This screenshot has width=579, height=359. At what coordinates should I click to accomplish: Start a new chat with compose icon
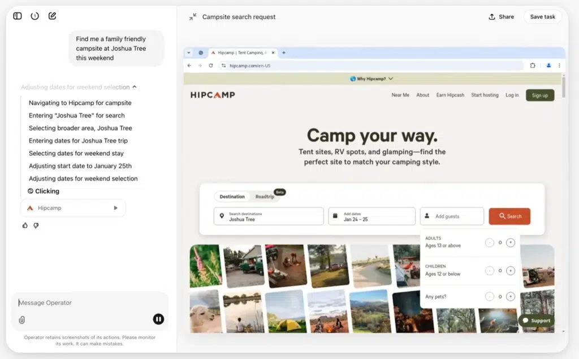tap(52, 16)
